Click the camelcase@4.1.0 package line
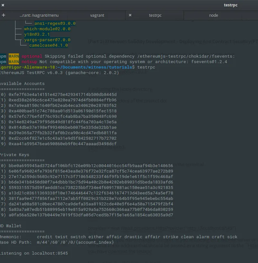The image size is (258, 263). coord(49,45)
